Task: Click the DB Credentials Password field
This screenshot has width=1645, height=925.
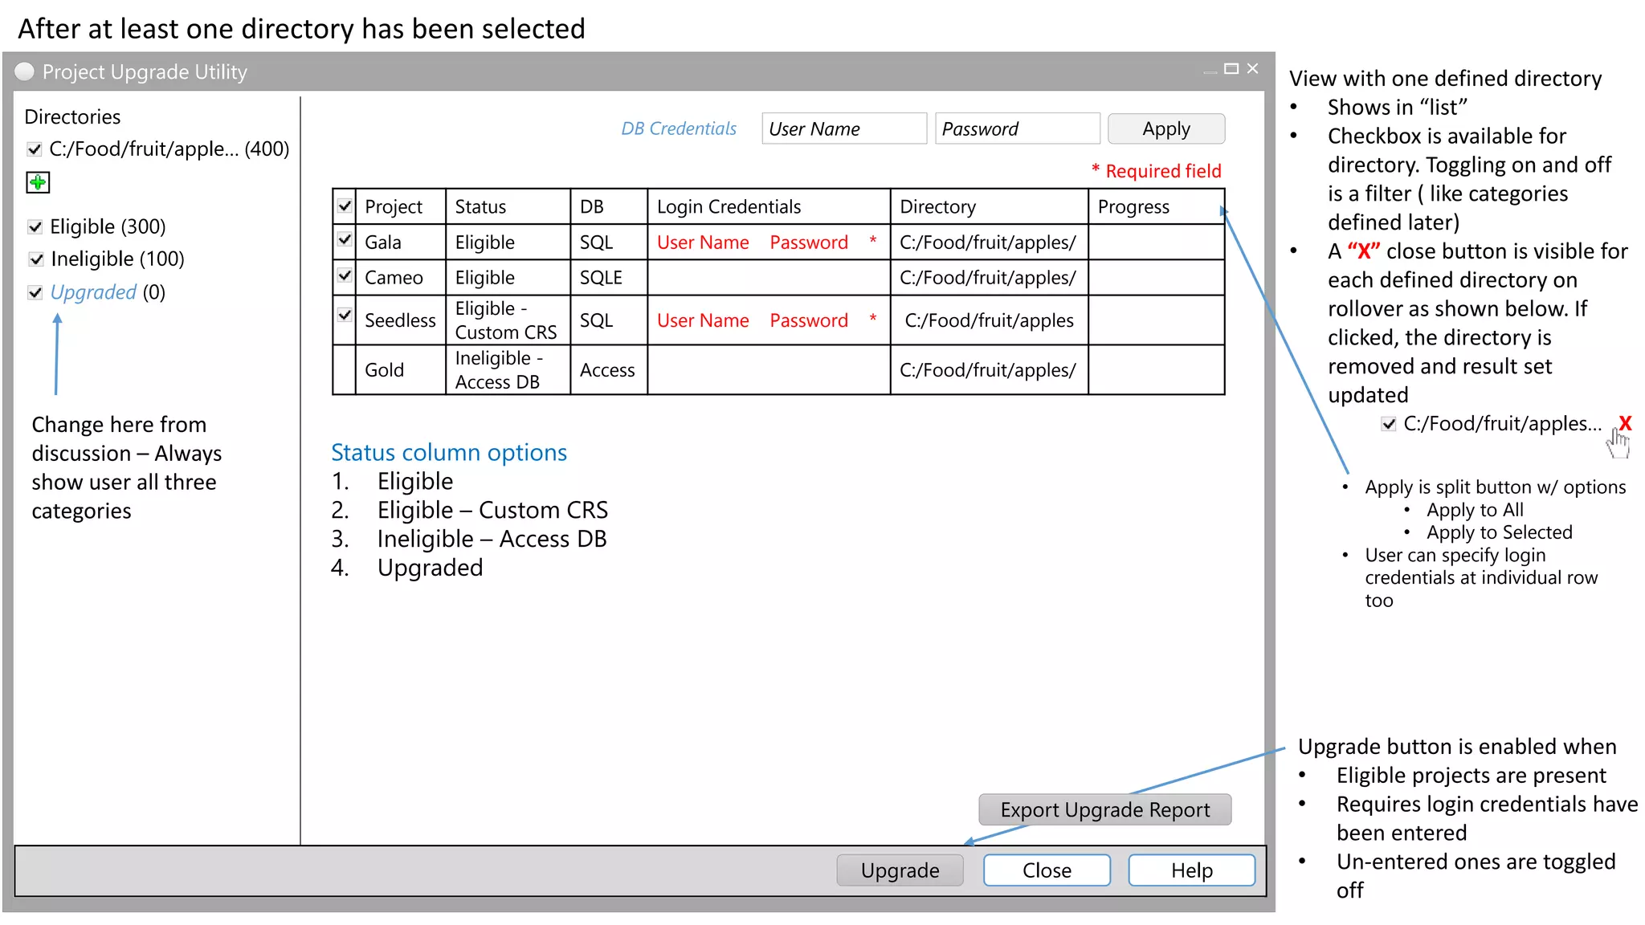Action: (1016, 128)
